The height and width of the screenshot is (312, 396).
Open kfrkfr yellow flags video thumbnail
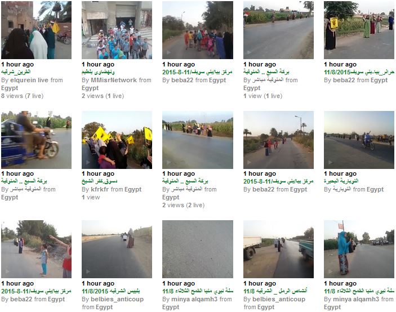pos(117,140)
